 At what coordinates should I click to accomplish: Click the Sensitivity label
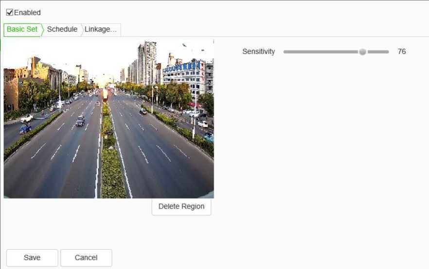(x=258, y=52)
